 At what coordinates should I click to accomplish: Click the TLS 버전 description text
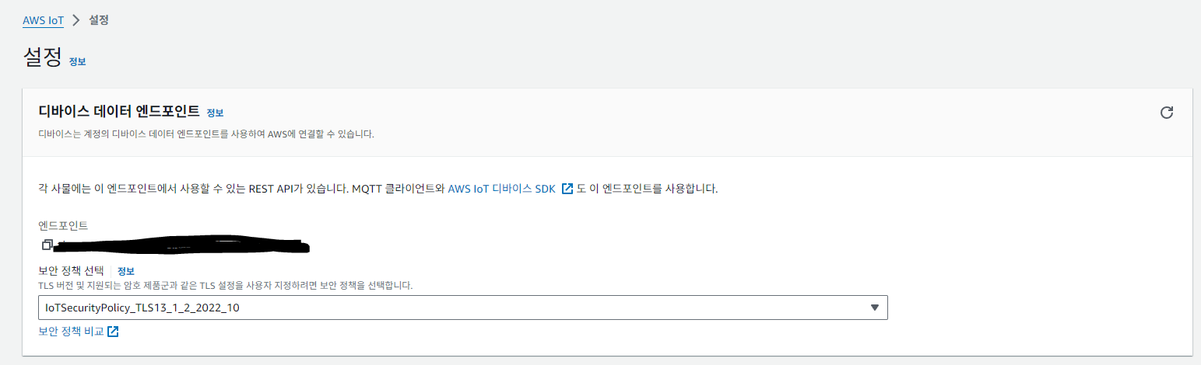click(225, 286)
